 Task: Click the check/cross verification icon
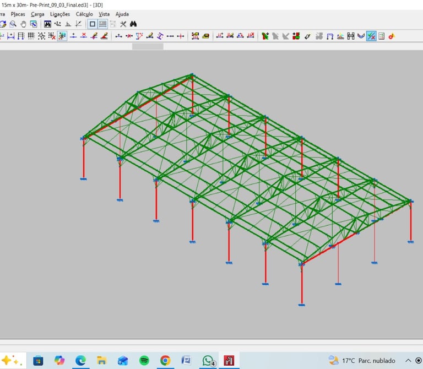coord(371,36)
